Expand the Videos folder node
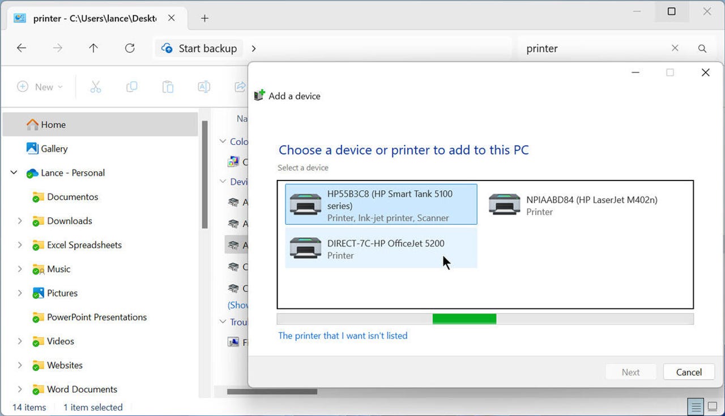The height and width of the screenshot is (416, 725). [x=20, y=341]
